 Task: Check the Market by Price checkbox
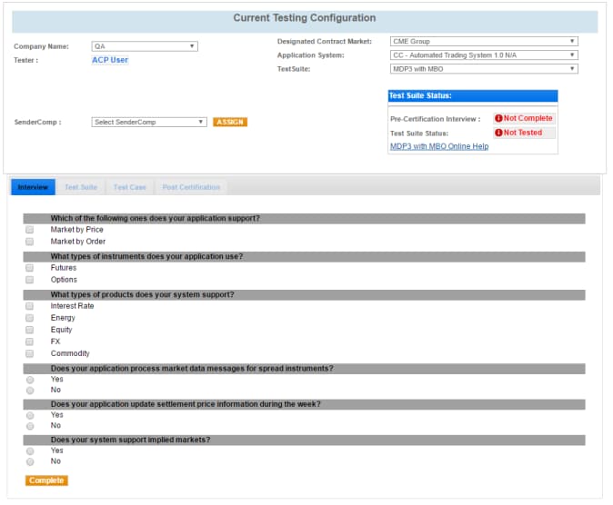coord(30,230)
